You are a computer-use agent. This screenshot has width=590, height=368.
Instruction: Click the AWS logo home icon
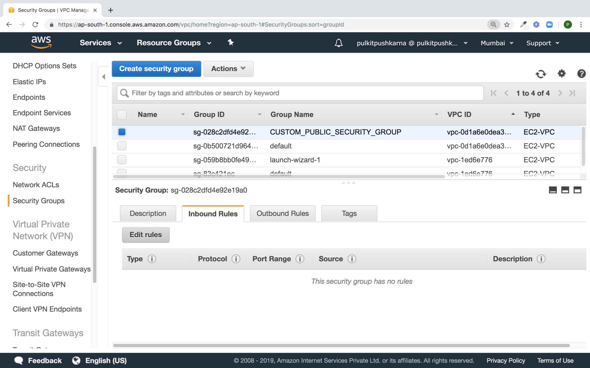click(41, 42)
